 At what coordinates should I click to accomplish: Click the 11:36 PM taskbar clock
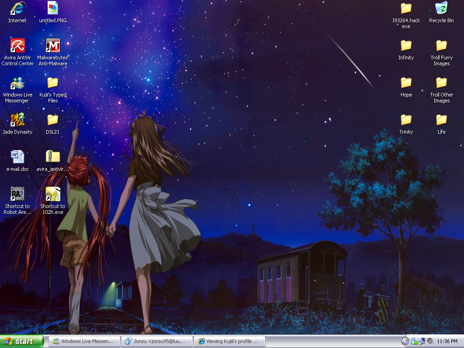(x=447, y=342)
